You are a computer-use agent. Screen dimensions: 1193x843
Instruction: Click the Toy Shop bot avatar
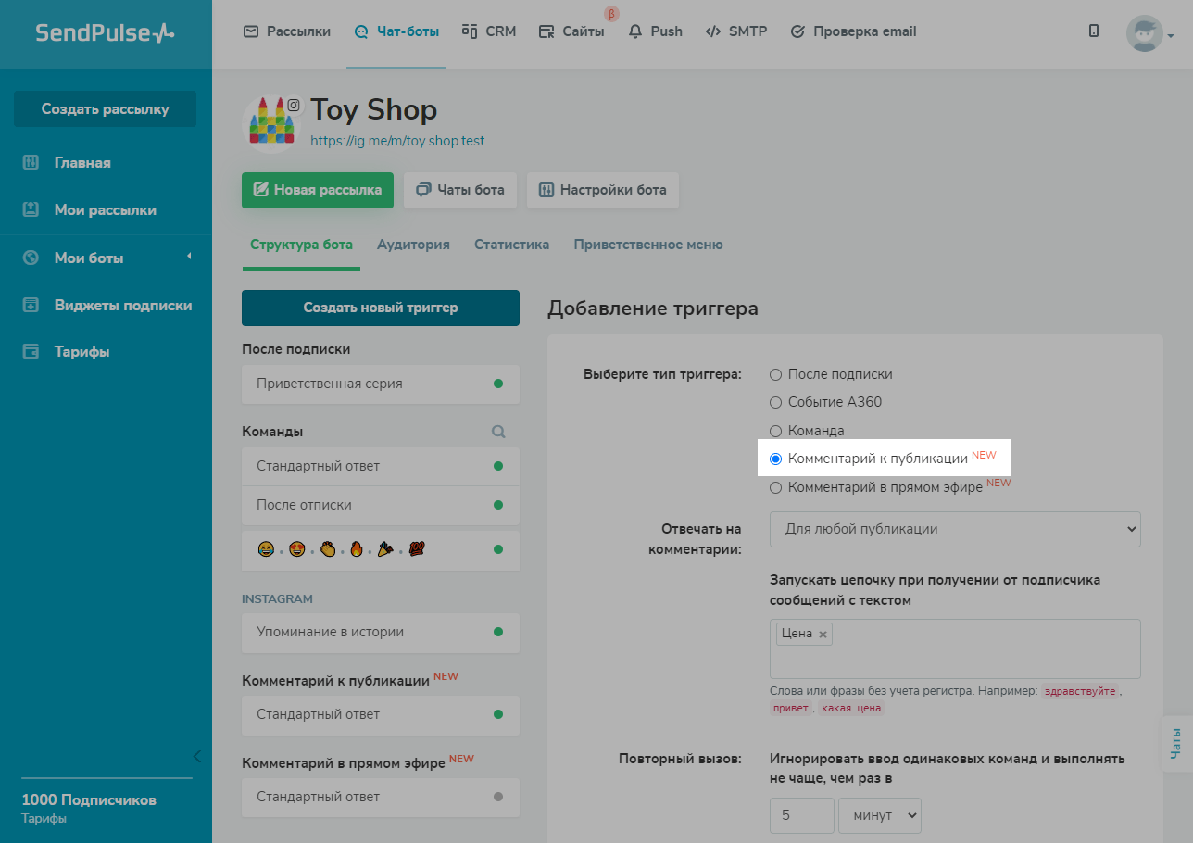pos(271,123)
